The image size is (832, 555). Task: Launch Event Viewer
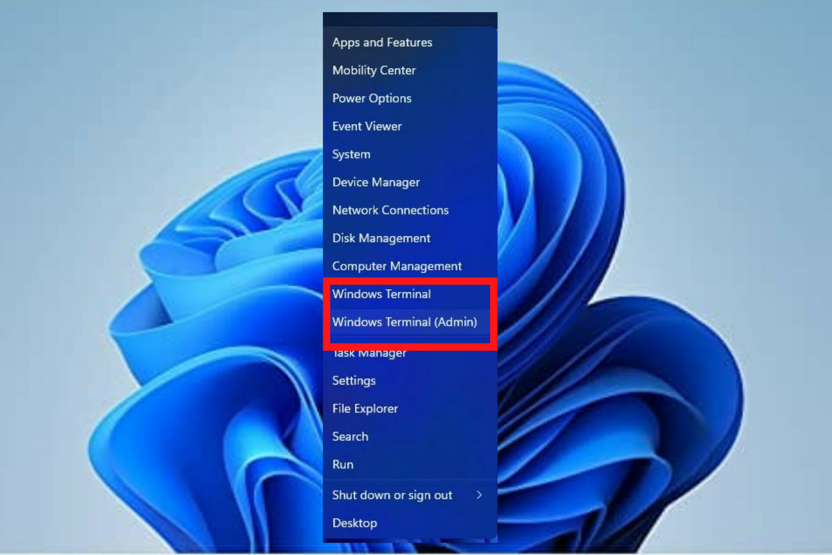point(410,126)
